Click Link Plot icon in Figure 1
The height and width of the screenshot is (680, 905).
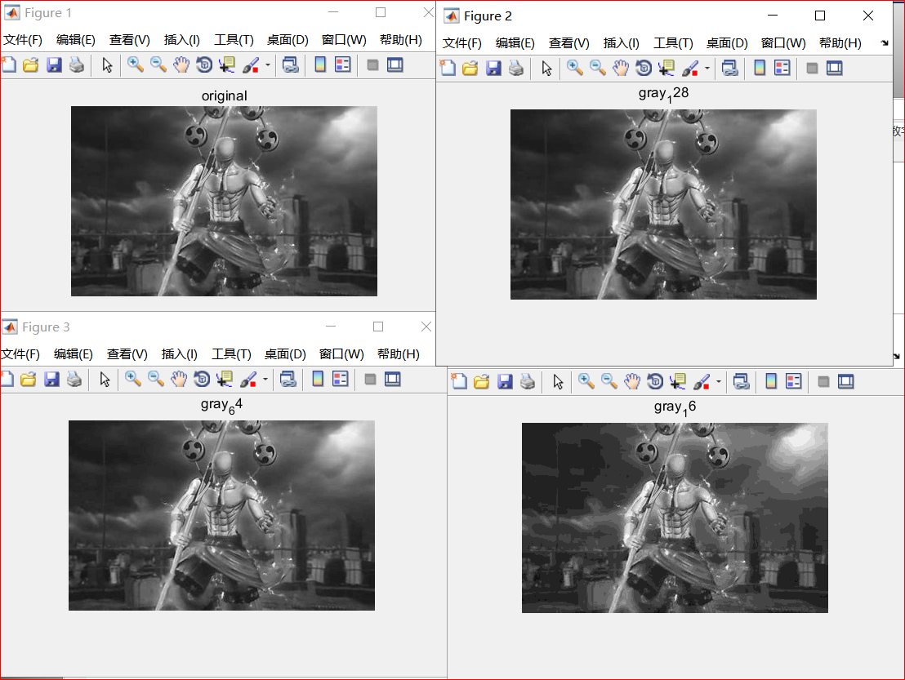[290, 65]
